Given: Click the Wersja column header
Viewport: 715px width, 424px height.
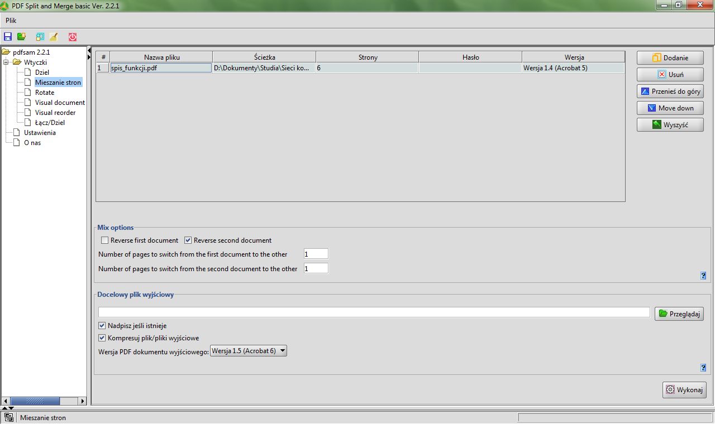Looking at the screenshot, I should 574,57.
